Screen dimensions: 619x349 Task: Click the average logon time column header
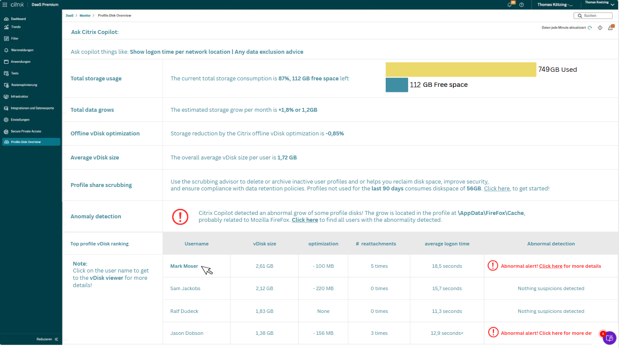(447, 244)
